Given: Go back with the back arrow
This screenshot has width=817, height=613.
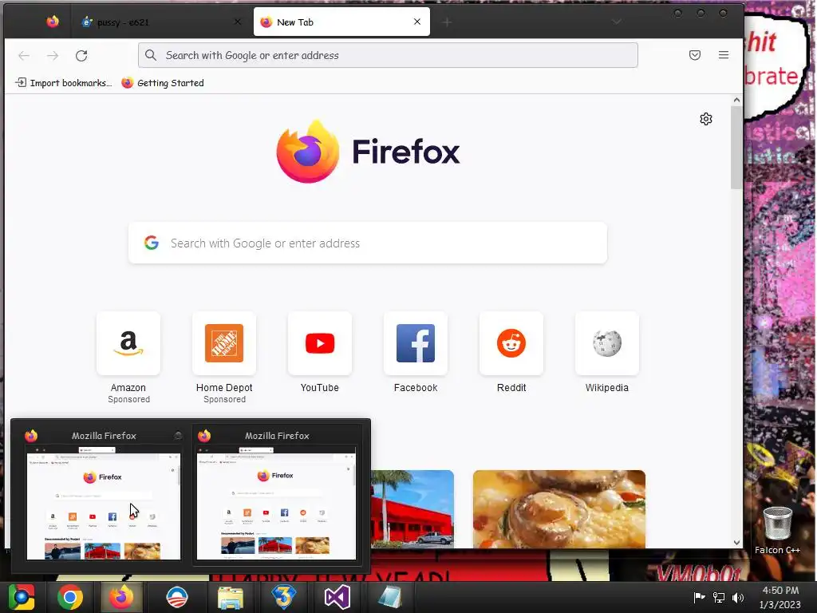Looking at the screenshot, I should [24, 55].
